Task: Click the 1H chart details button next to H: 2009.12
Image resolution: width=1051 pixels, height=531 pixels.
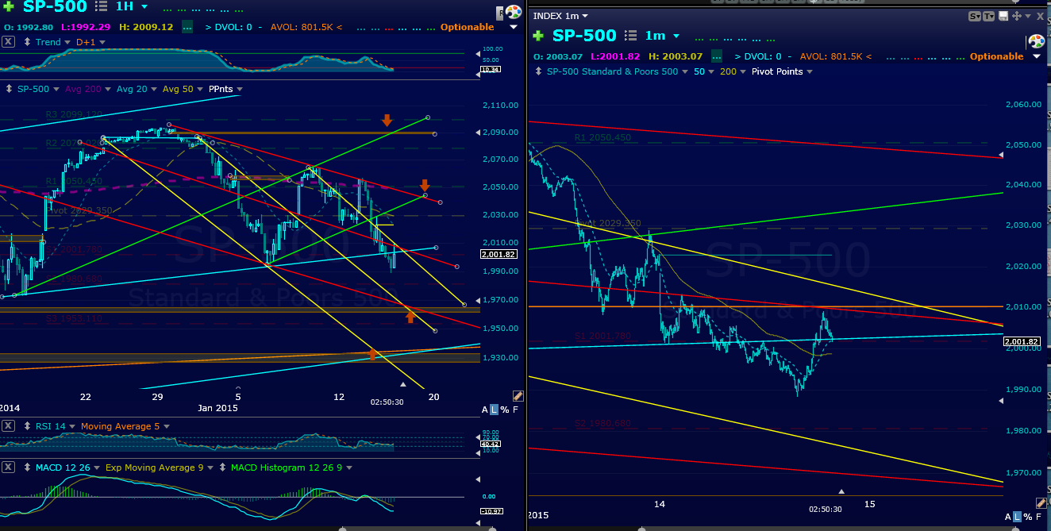Action: [x=187, y=27]
